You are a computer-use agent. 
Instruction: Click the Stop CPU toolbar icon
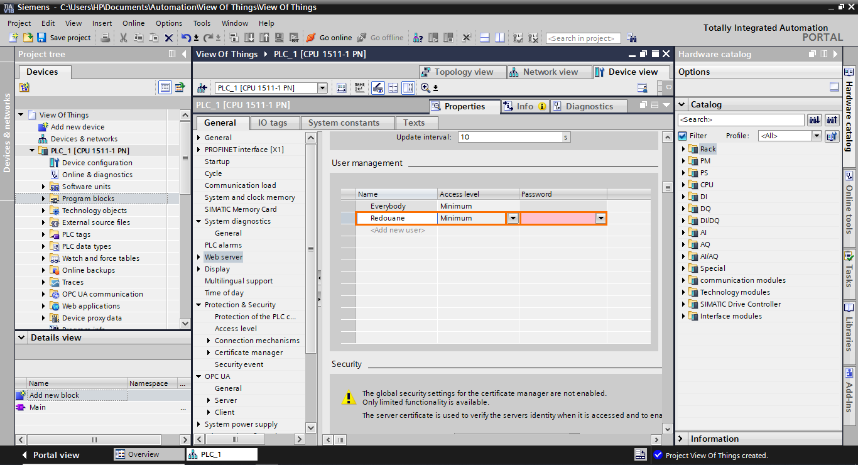click(x=448, y=38)
